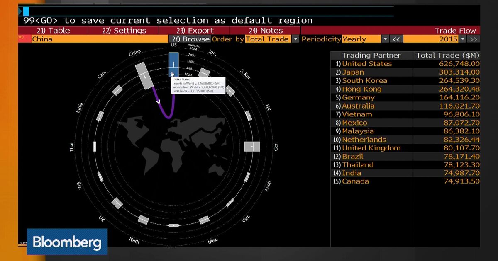This screenshot has width=498, height=261.
Task: Select Canada in trading partner list
Action: pyautogui.click(x=355, y=181)
